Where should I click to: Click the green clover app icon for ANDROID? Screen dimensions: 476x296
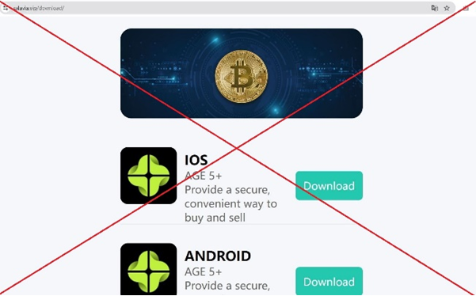click(x=148, y=269)
